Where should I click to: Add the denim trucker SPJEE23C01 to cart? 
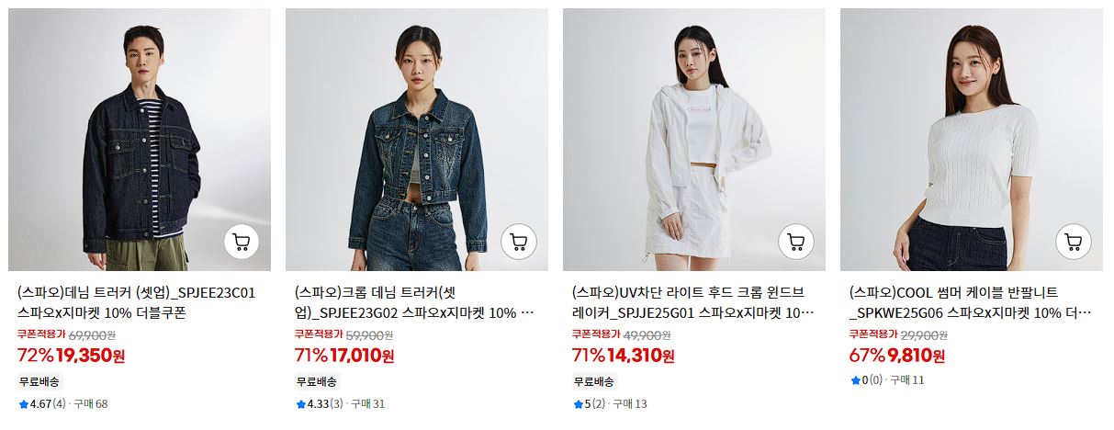[x=242, y=243]
